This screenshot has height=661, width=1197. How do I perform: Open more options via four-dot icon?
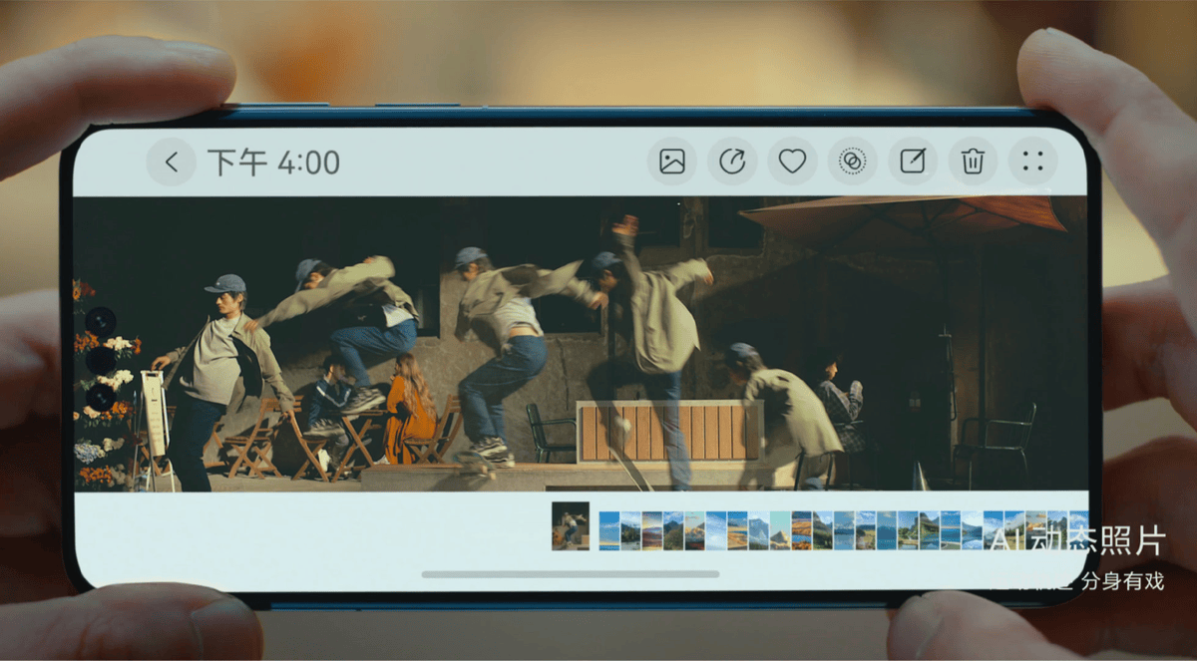1032,162
